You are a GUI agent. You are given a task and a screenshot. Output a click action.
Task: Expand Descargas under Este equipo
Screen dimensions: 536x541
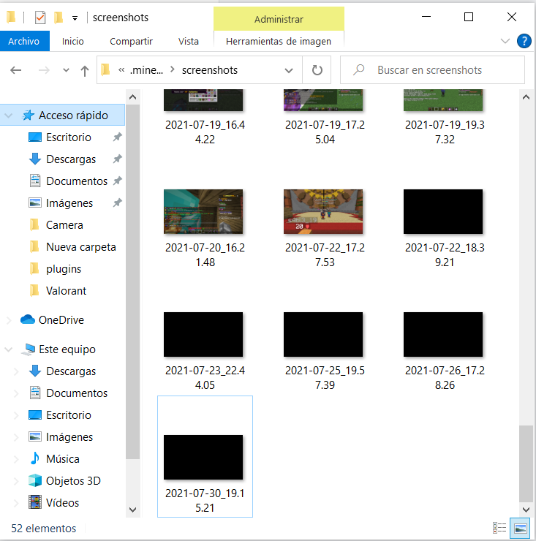(x=16, y=371)
